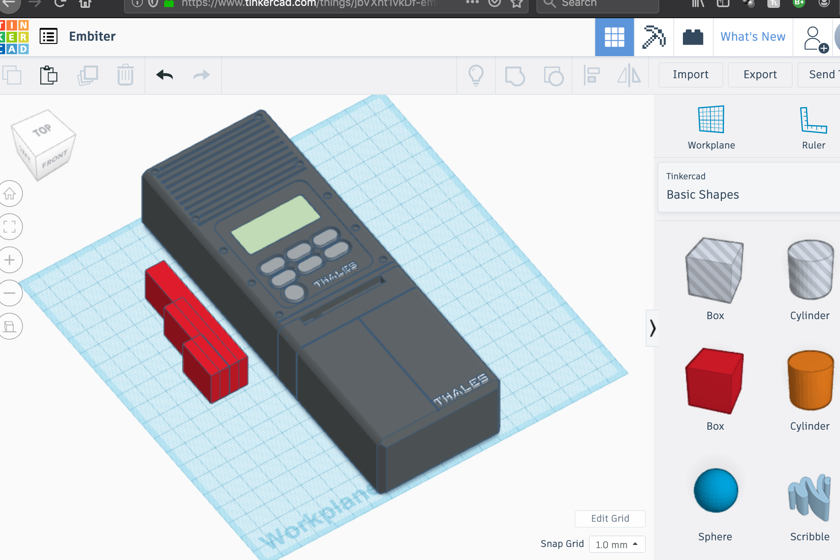840x560 pixels.
Task: Click Fit all in view icon
Action: point(10,227)
